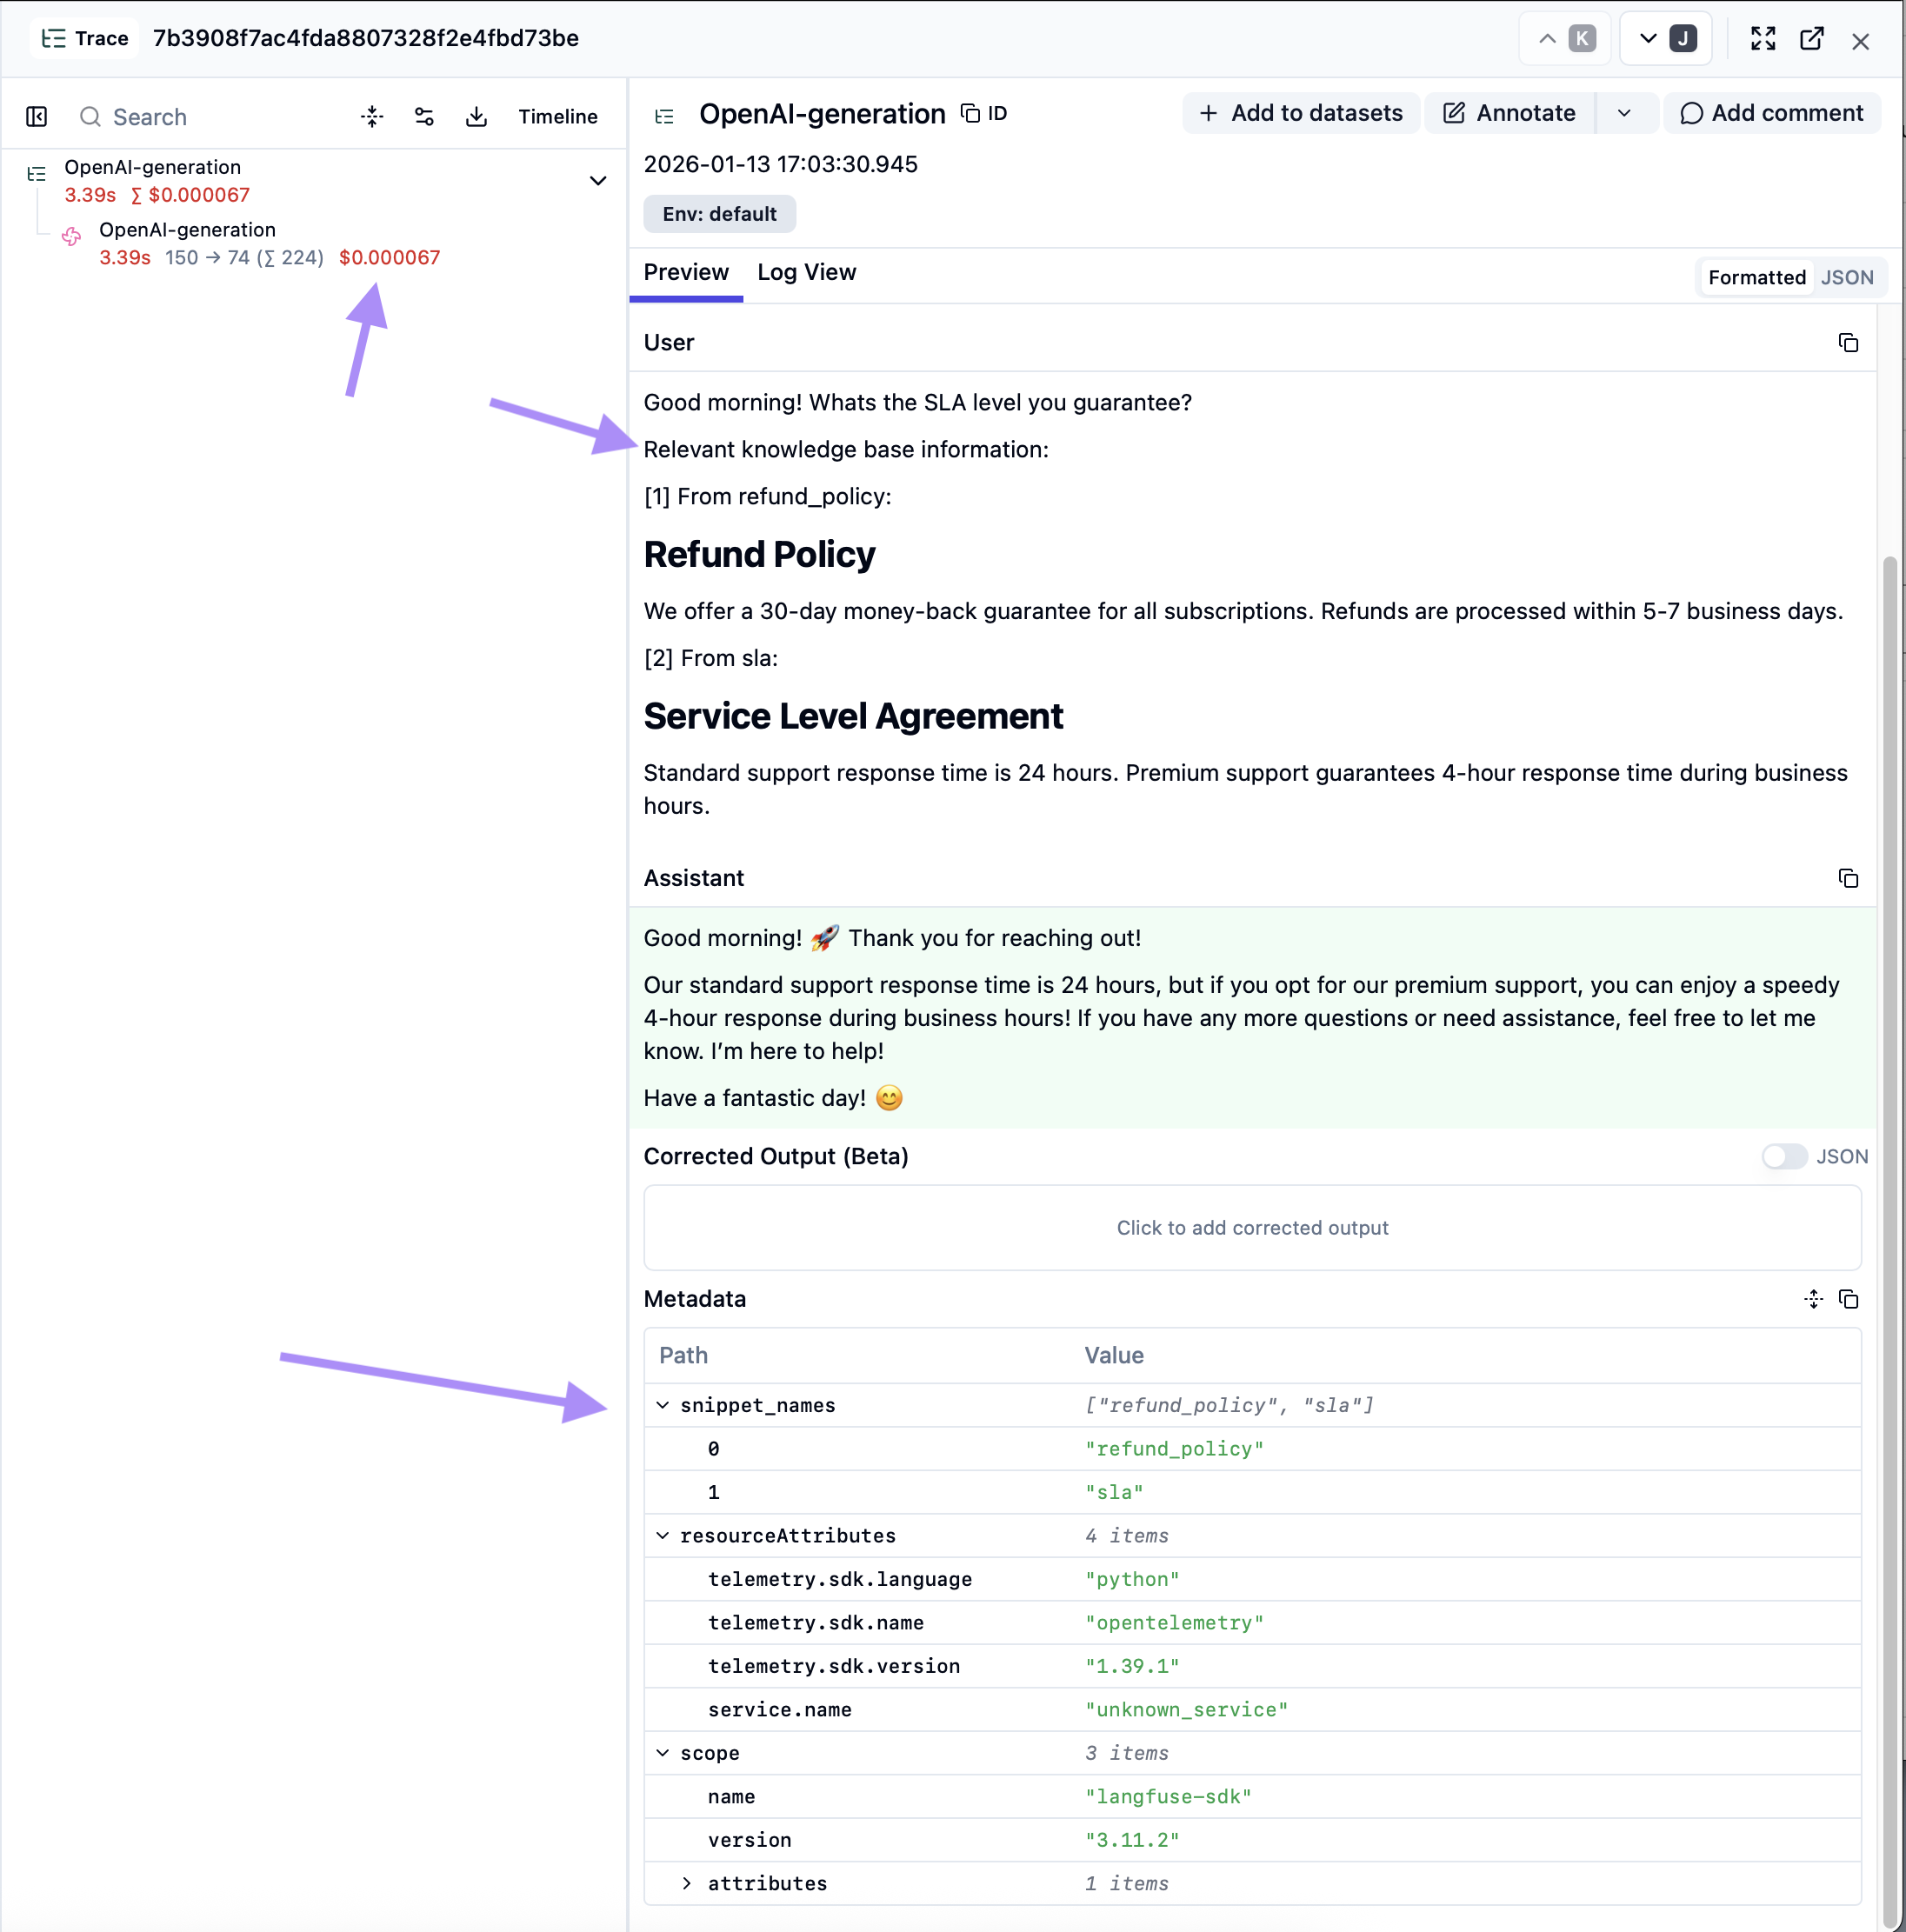Viewport: 1906px width, 1932px height.
Task: Click the Refund Policy heading
Action: [x=759, y=555]
